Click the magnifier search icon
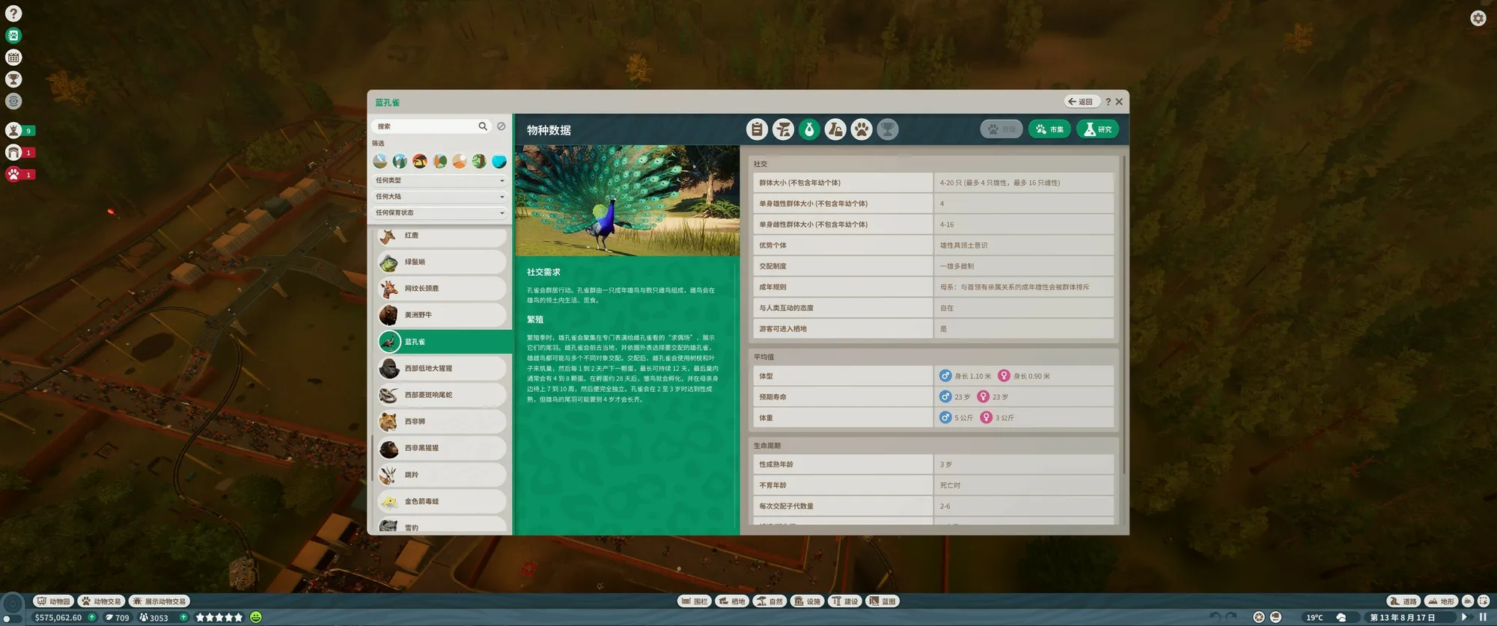 (x=483, y=126)
